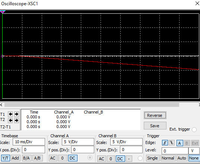This screenshot has height=164, width=200.
Task: Set Channel A coupling to AC
Action: tap(53, 158)
